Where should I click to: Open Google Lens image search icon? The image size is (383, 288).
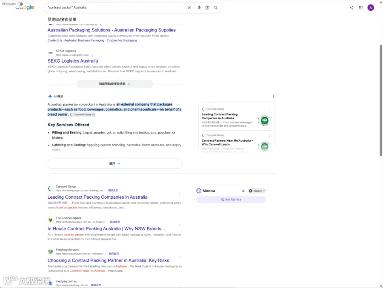point(207,8)
